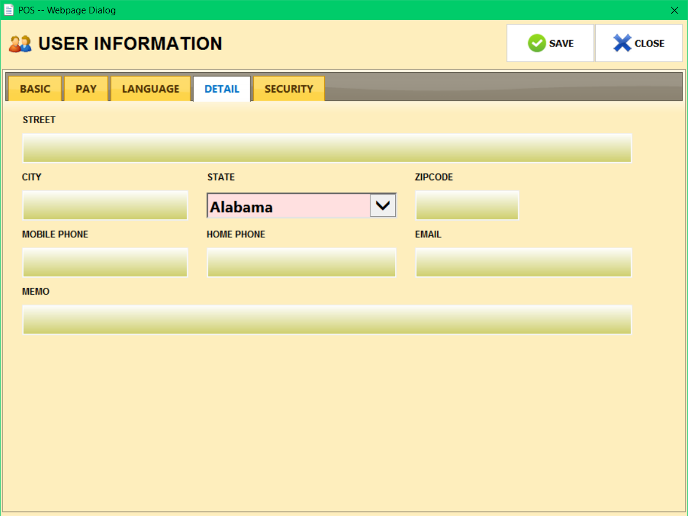The height and width of the screenshot is (516, 688).
Task: Focus the Home Phone text box
Action: (x=302, y=263)
